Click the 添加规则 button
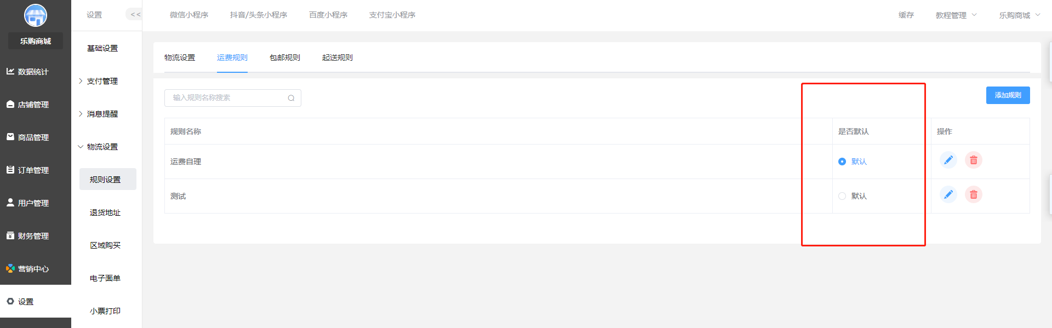The image size is (1052, 328). [x=1008, y=95]
